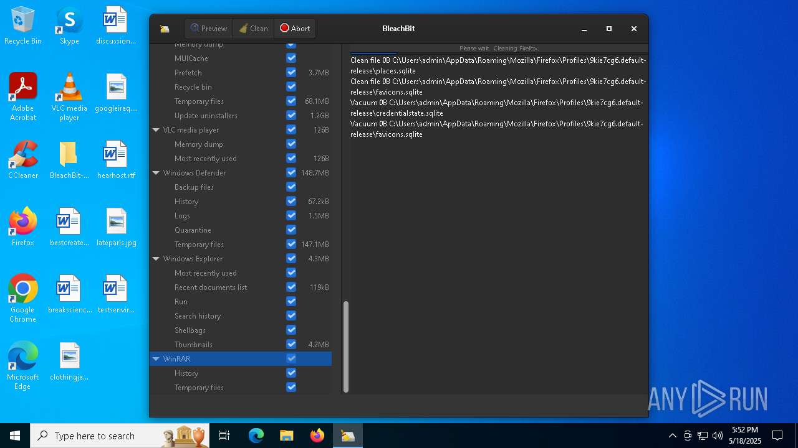The width and height of the screenshot is (798, 448).
Task: Open hearhost.rtf document icon
Action: (116, 161)
